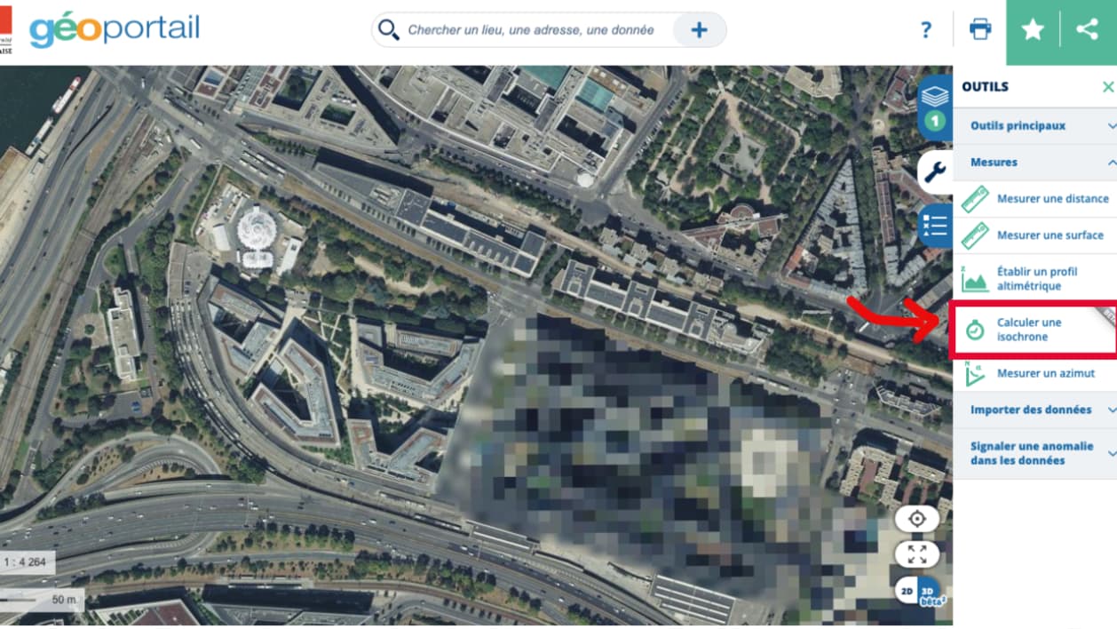Click the wrench tools icon
Viewport: 1117px width, 629px height.
(935, 171)
